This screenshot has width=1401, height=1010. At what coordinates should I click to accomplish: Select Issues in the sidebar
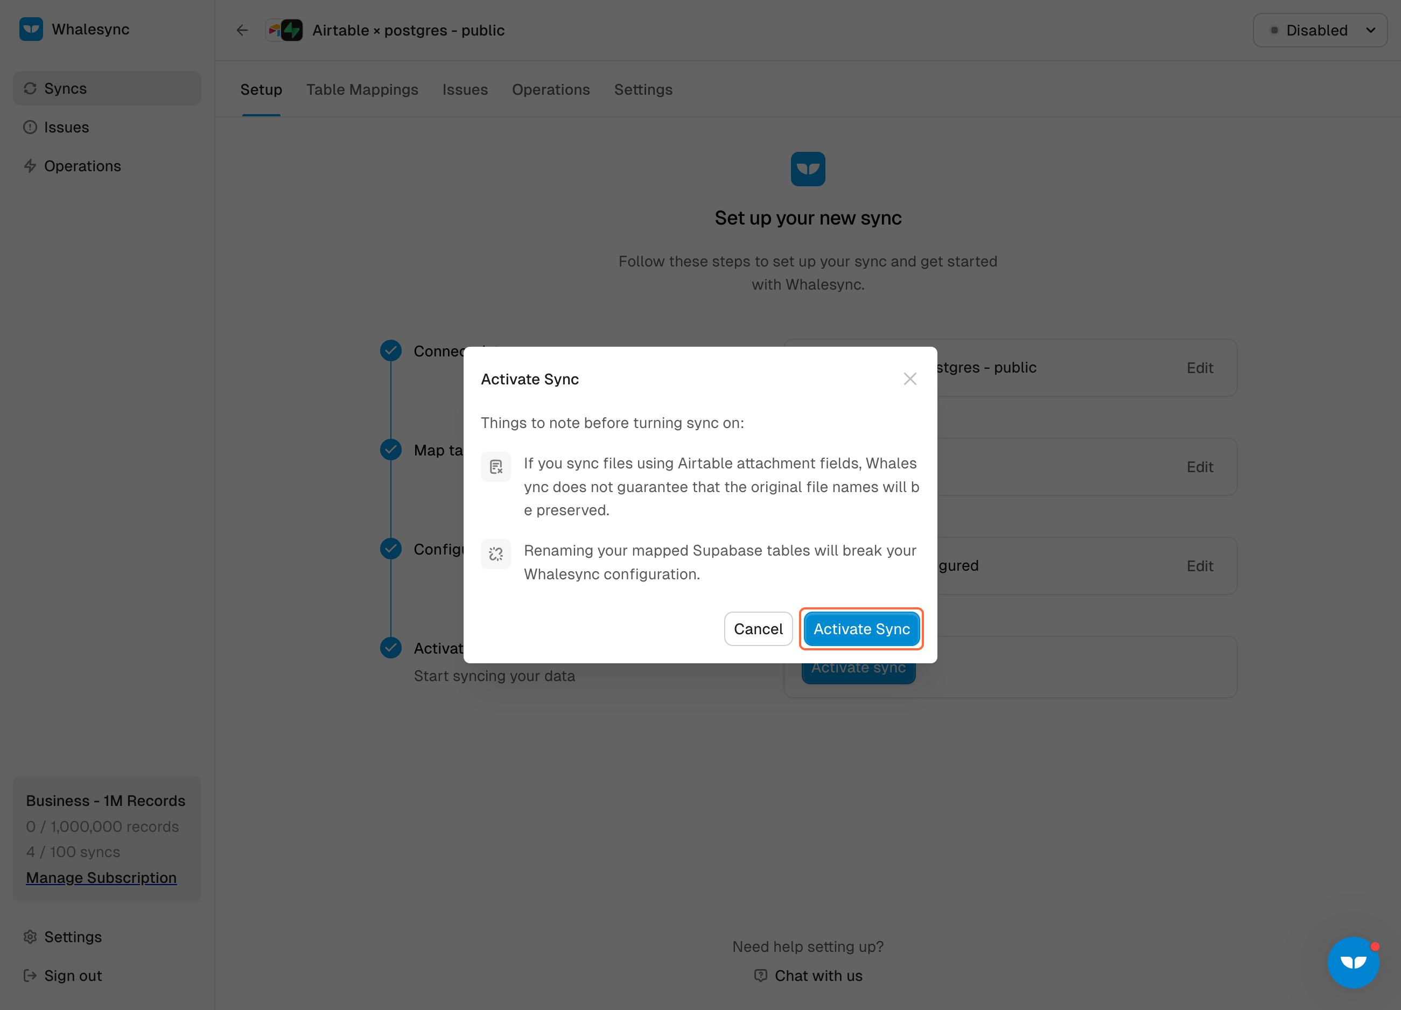(x=107, y=127)
